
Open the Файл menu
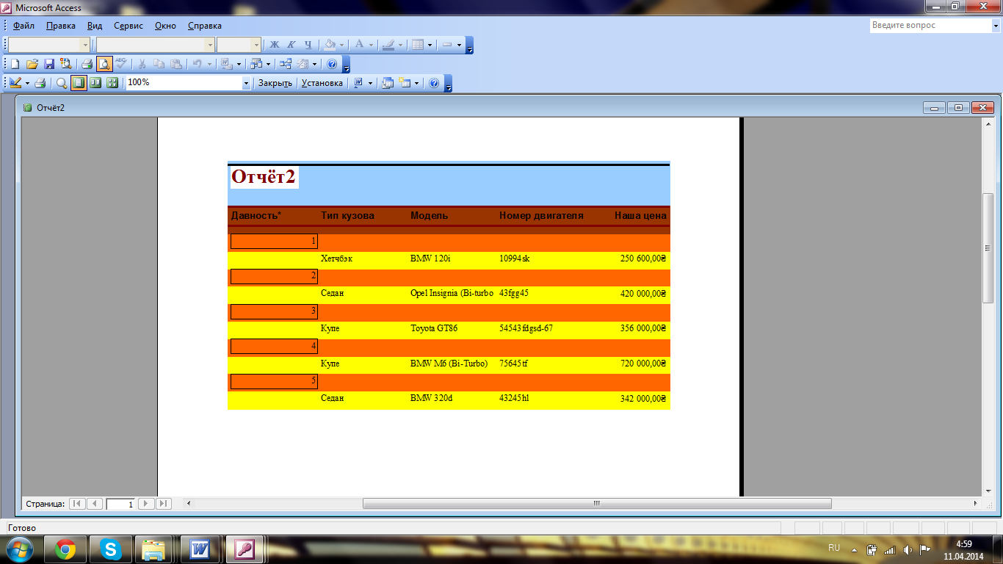[x=23, y=26]
